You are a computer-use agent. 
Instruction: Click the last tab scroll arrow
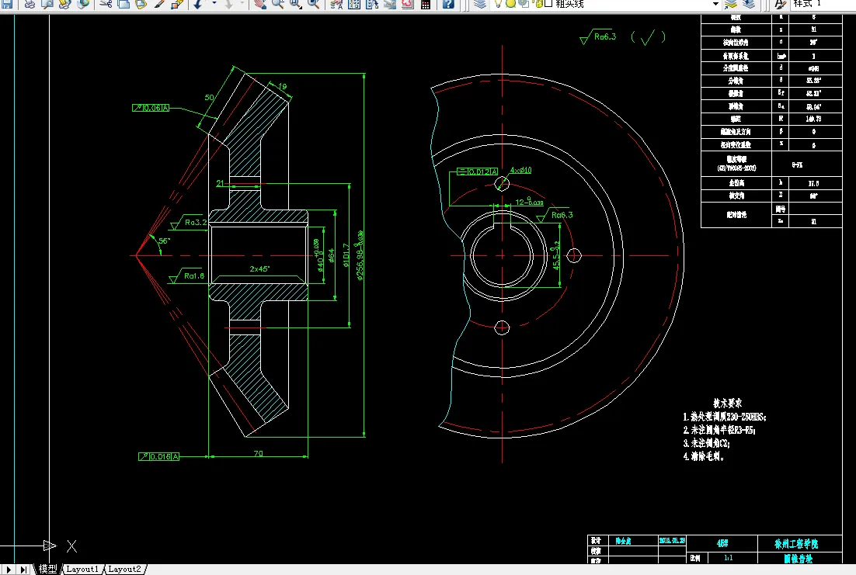tap(23, 570)
